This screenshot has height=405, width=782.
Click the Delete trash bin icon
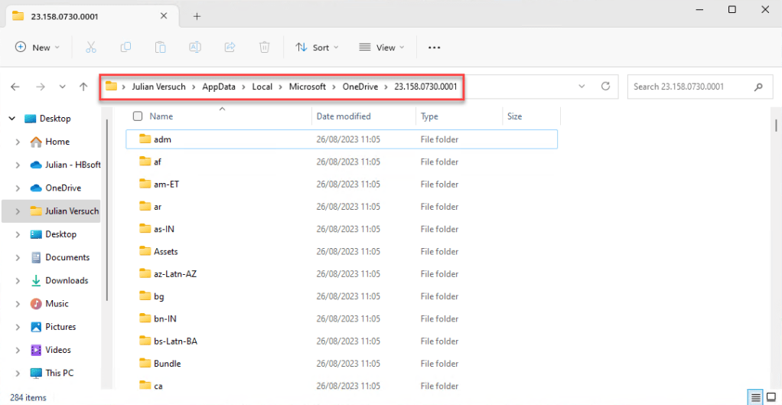pyautogui.click(x=264, y=47)
